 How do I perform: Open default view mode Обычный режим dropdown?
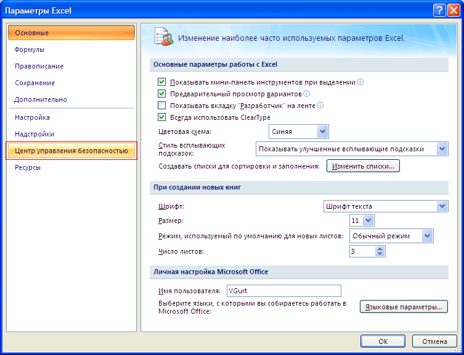(427, 236)
